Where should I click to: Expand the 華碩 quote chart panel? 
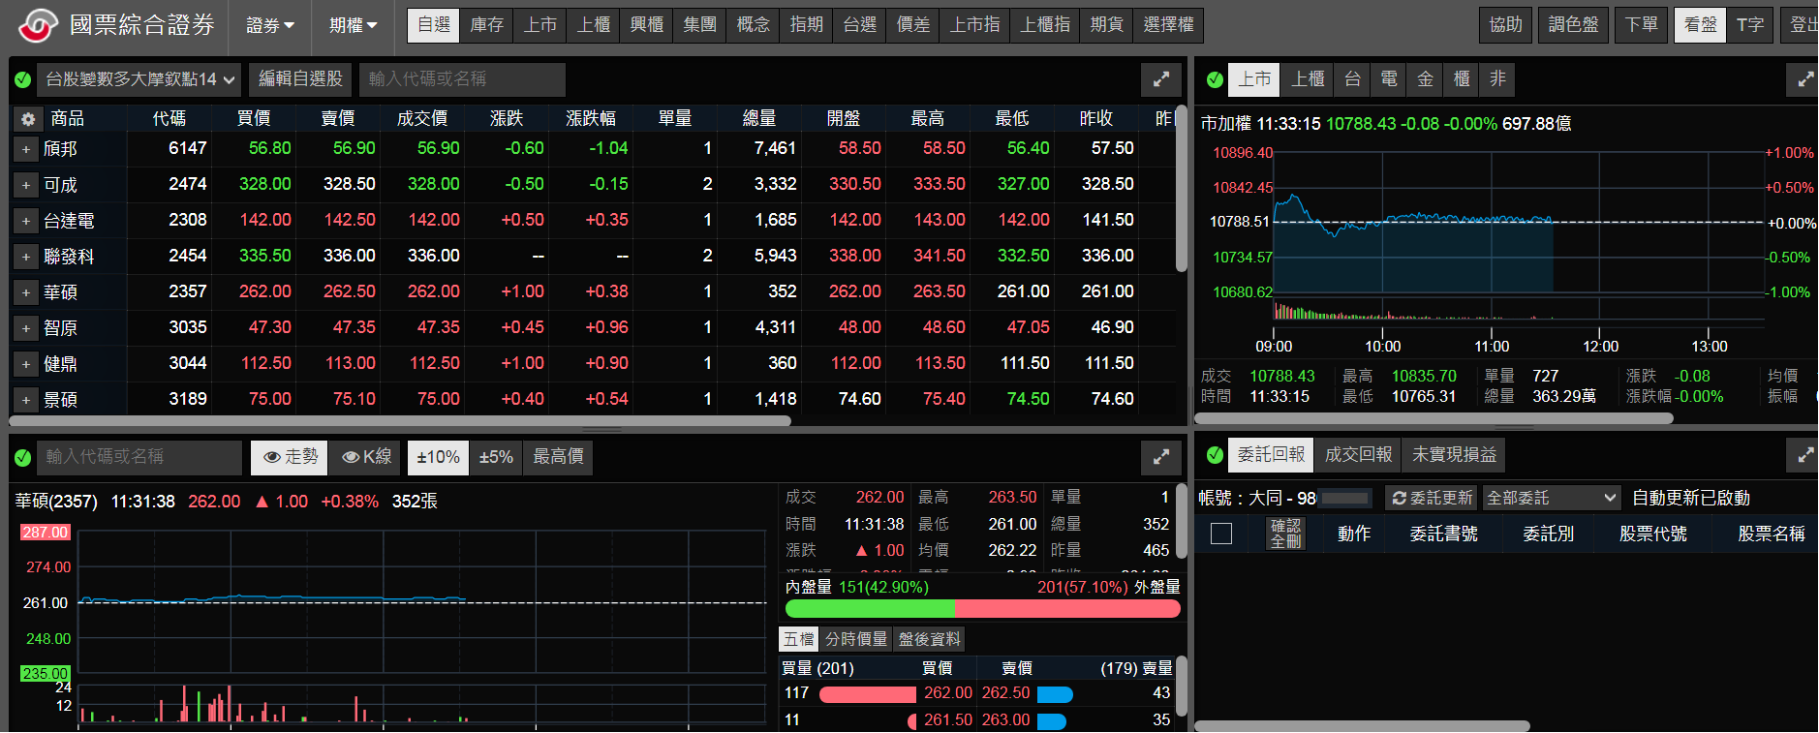point(1160,456)
